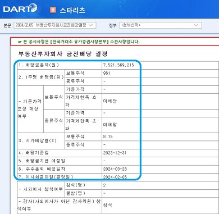Click the 사외이사 참석여부 cell
This screenshot has width=219, height=214.
41,189
